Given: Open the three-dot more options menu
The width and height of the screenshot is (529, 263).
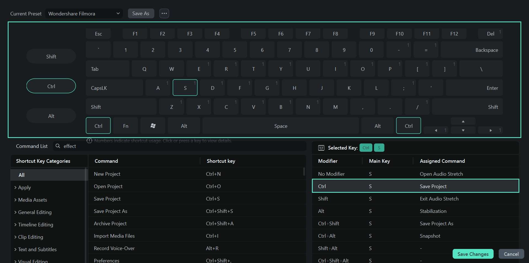Looking at the screenshot, I should click(x=164, y=13).
